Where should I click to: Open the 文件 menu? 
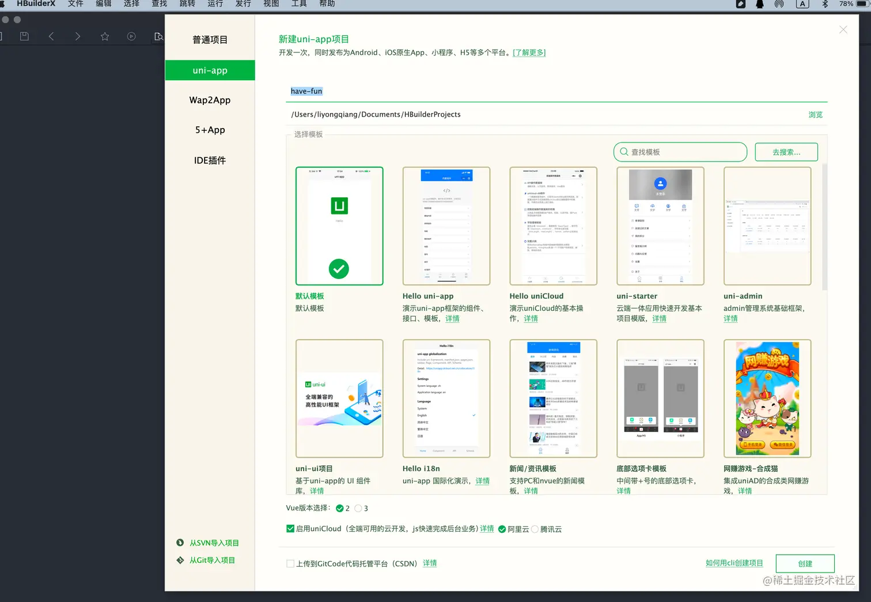click(x=75, y=3)
